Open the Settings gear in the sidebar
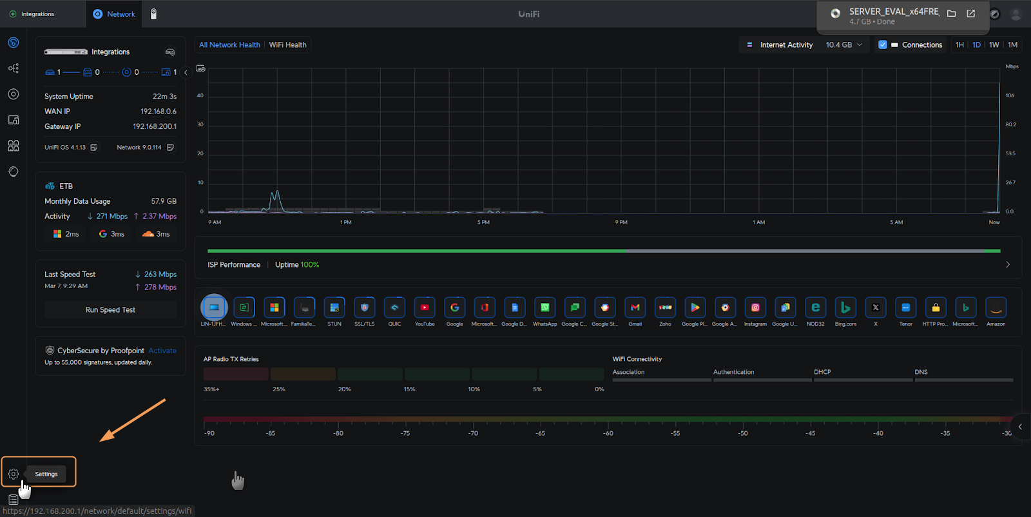Screen dimensions: 1031x517 [14, 474]
